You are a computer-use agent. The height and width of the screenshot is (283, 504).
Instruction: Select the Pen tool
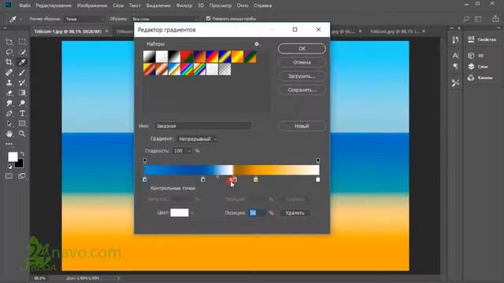click(9, 113)
